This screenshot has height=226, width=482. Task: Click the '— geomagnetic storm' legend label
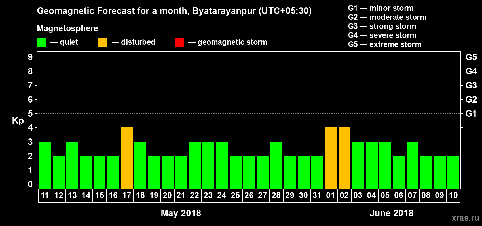pyautogui.click(x=228, y=42)
